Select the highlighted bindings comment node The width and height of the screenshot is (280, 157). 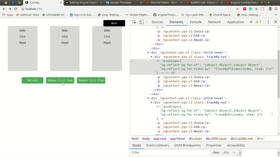203,67
